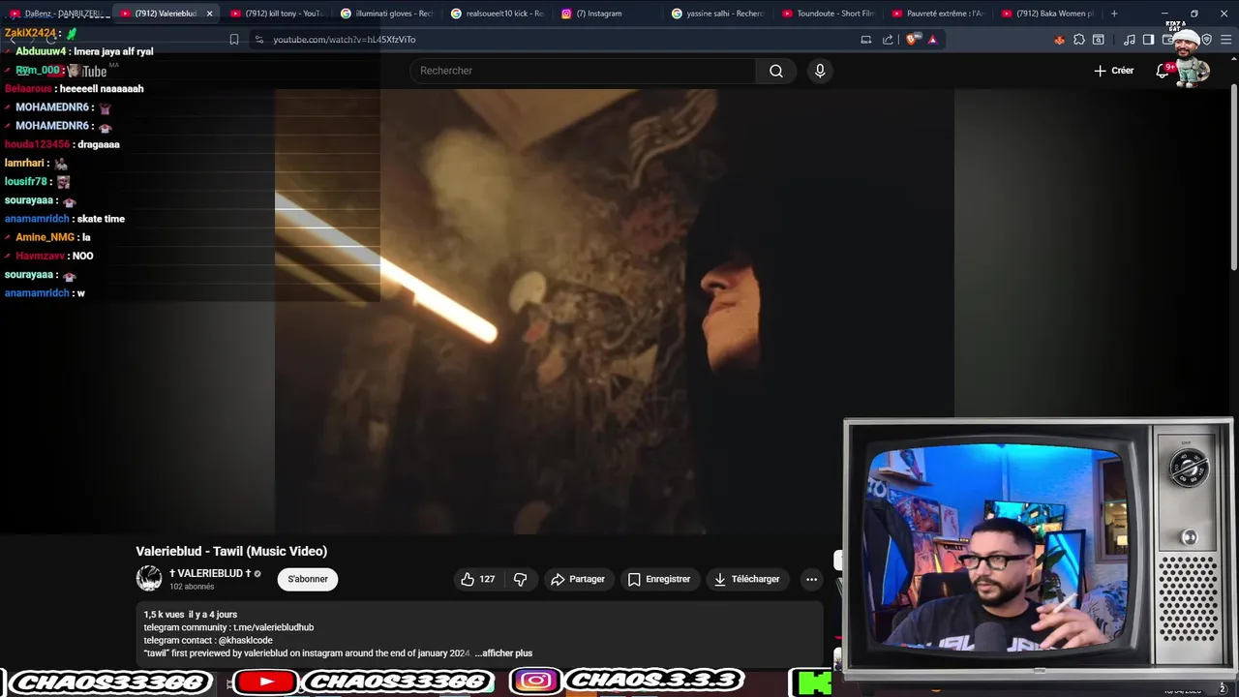
Task: Open Brave Rewards triangle icon
Action: 933,40
